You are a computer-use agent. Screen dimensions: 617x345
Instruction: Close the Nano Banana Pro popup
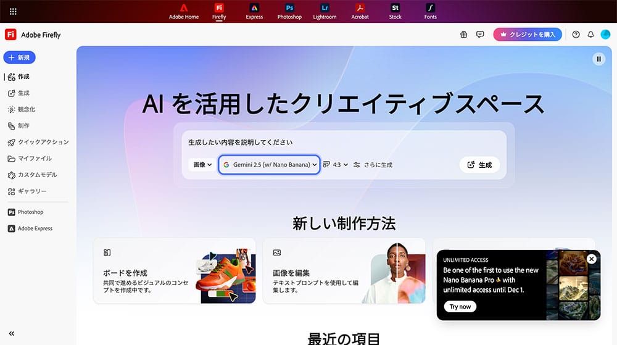(592, 259)
